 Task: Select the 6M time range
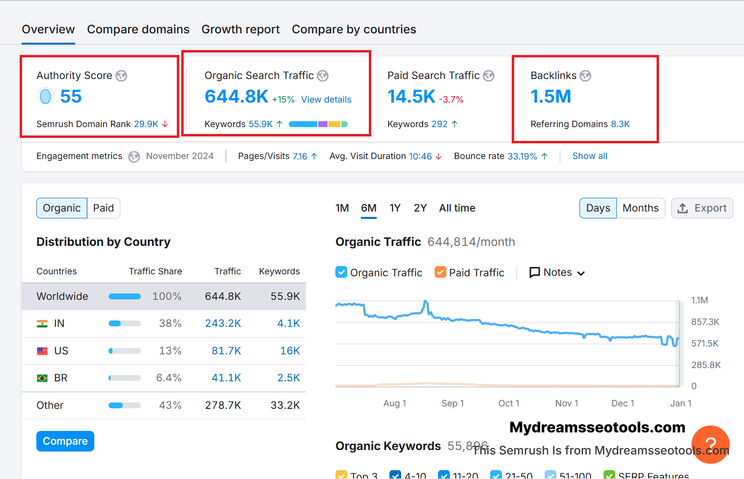[x=369, y=208]
